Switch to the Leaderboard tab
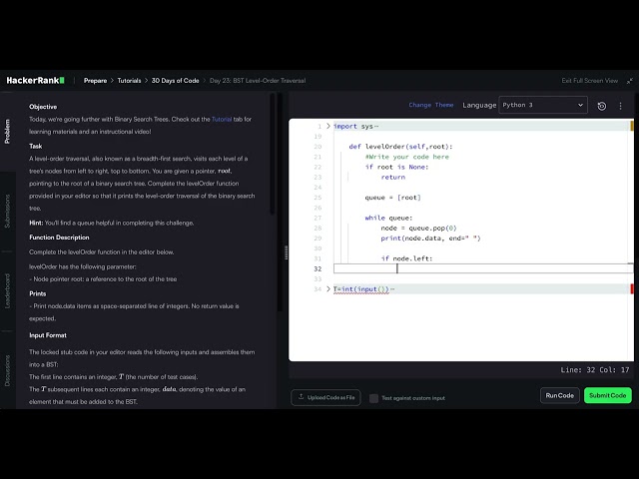 pos(7,290)
